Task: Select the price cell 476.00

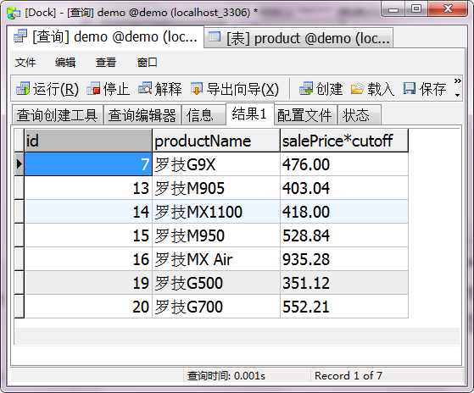Action: pos(344,164)
